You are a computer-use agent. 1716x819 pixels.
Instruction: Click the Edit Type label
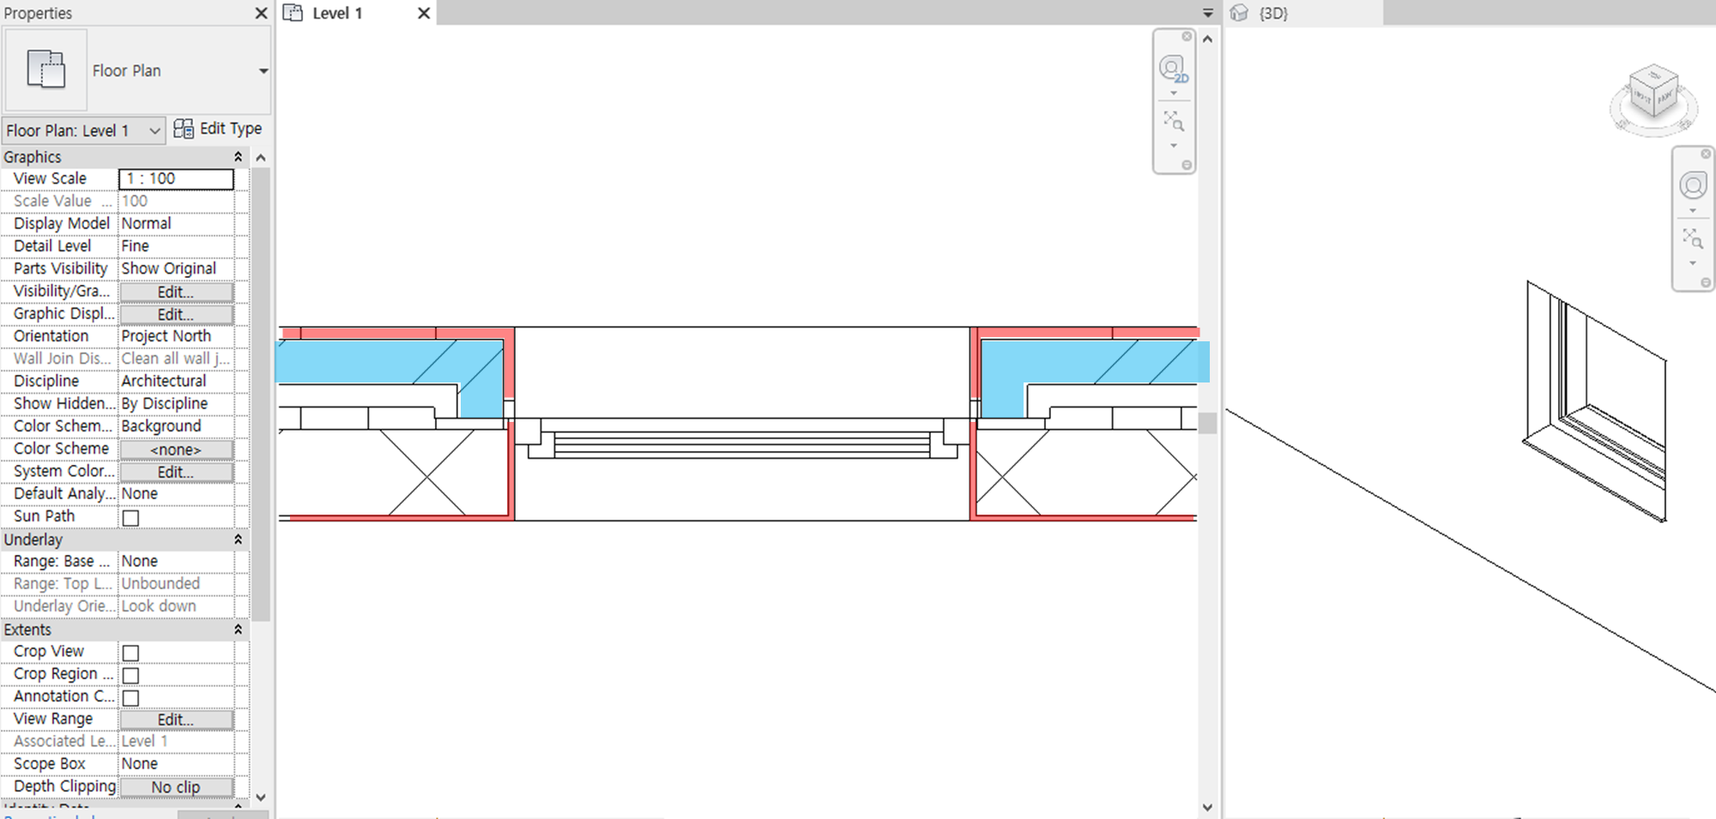tap(231, 129)
